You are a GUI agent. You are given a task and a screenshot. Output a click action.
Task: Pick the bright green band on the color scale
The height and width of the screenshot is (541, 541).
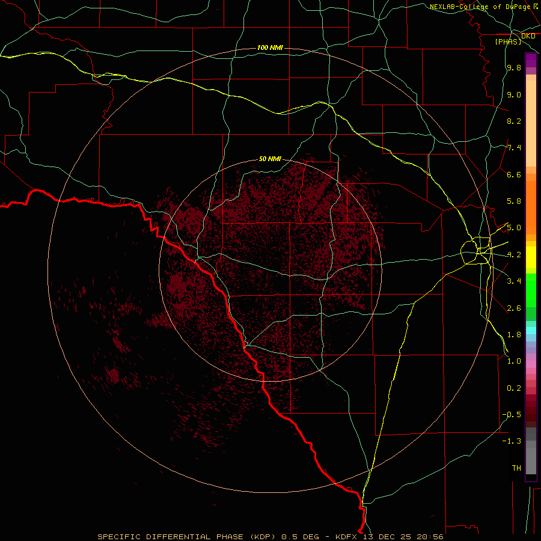pyautogui.click(x=531, y=290)
